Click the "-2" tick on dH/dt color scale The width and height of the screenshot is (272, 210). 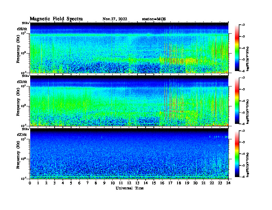[243, 25]
